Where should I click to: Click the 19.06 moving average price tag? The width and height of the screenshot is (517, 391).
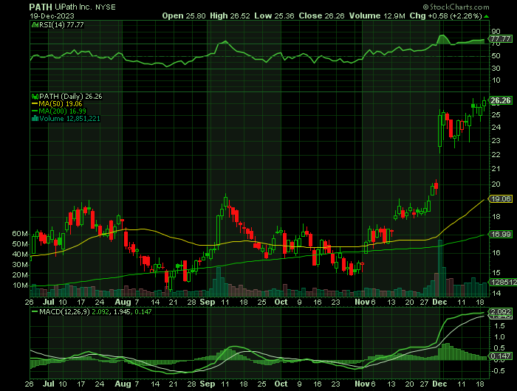(501, 199)
